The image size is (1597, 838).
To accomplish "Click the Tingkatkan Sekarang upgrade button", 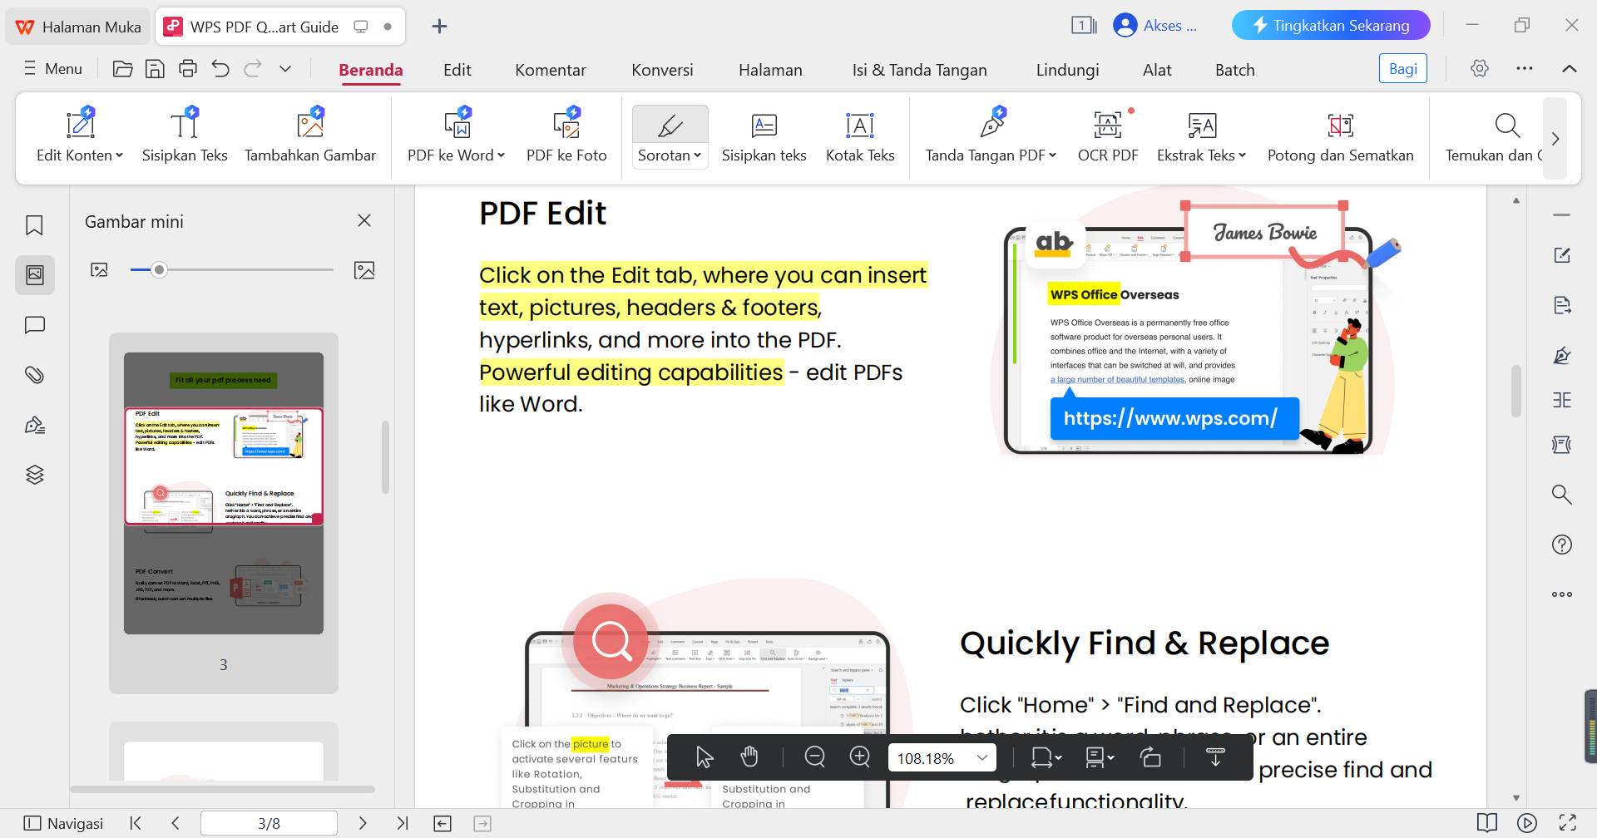I will pyautogui.click(x=1329, y=25).
